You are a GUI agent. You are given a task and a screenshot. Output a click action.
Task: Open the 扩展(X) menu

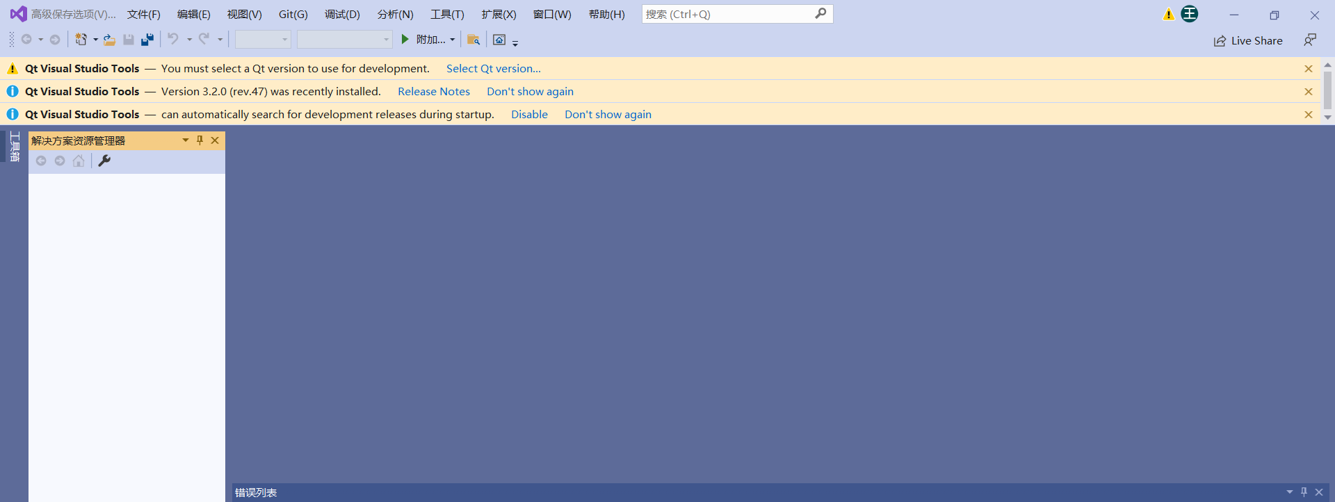(499, 14)
